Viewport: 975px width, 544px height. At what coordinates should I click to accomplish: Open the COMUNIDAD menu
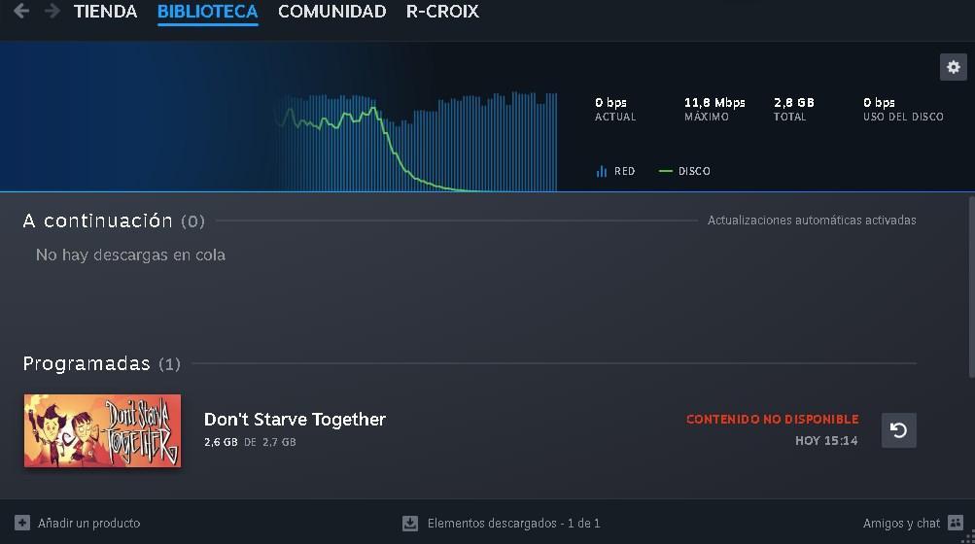(331, 12)
